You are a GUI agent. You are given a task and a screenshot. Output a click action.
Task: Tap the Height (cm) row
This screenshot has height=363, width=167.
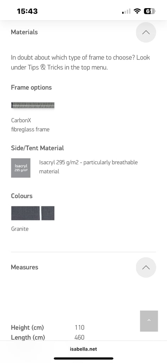click(48, 328)
